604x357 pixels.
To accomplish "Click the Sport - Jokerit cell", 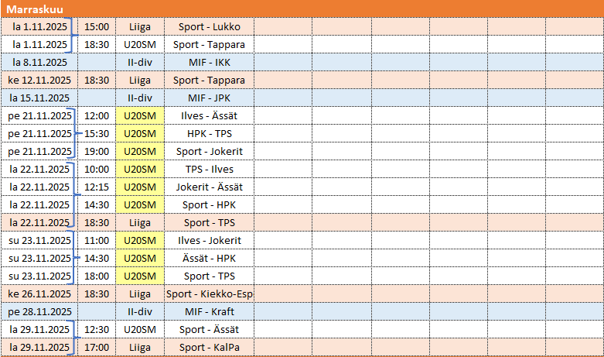I will (209, 151).
